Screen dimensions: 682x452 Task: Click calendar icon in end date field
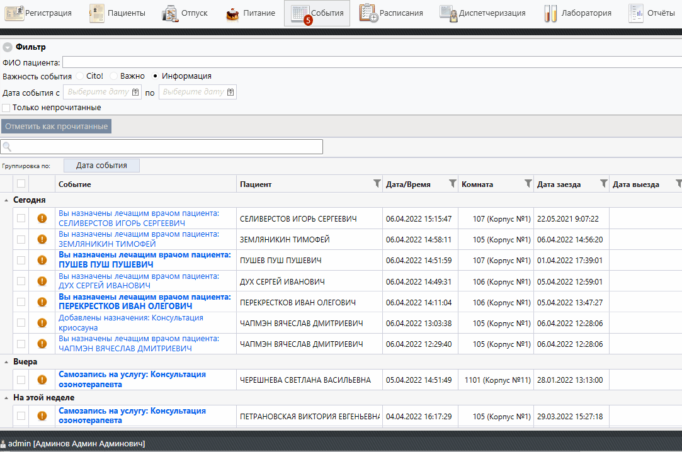[x=230, y=92]
